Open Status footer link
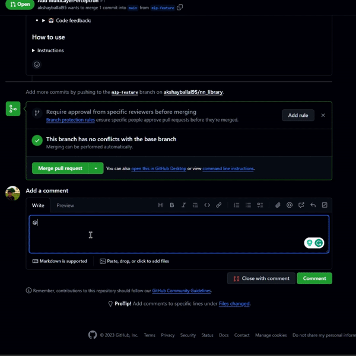 pyautogui.click(x=207, y=335)
